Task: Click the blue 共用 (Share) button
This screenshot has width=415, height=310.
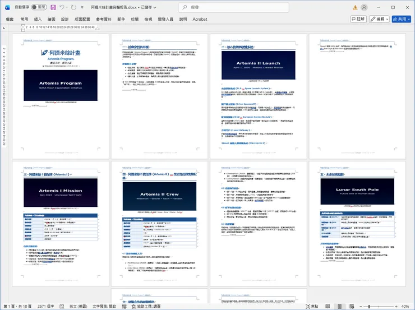Action: [402, 19]
